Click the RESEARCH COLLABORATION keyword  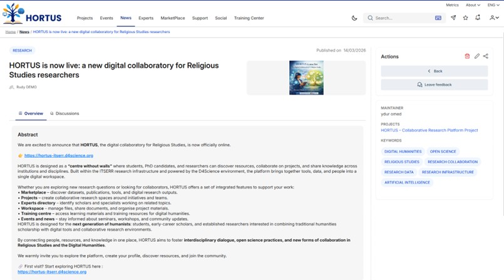[x=452, y=162]
